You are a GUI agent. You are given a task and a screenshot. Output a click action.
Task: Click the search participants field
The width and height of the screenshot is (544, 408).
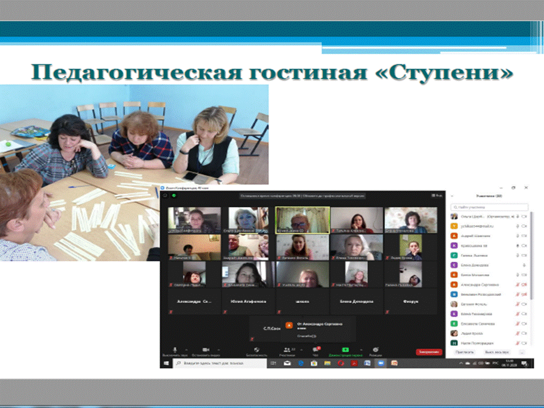pyautogui.click(x=489, y=207)
